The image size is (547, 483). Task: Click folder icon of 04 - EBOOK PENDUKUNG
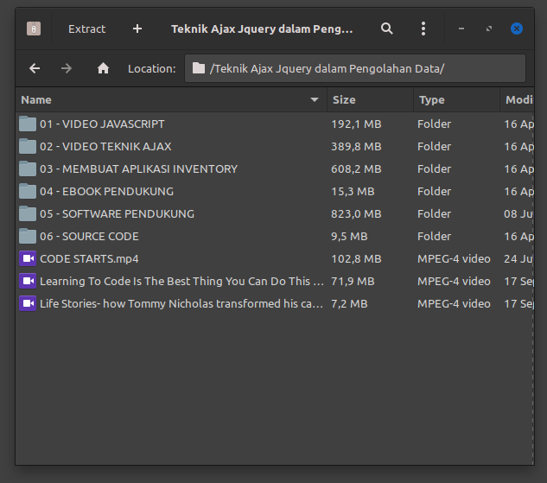[x=28, y=191]
